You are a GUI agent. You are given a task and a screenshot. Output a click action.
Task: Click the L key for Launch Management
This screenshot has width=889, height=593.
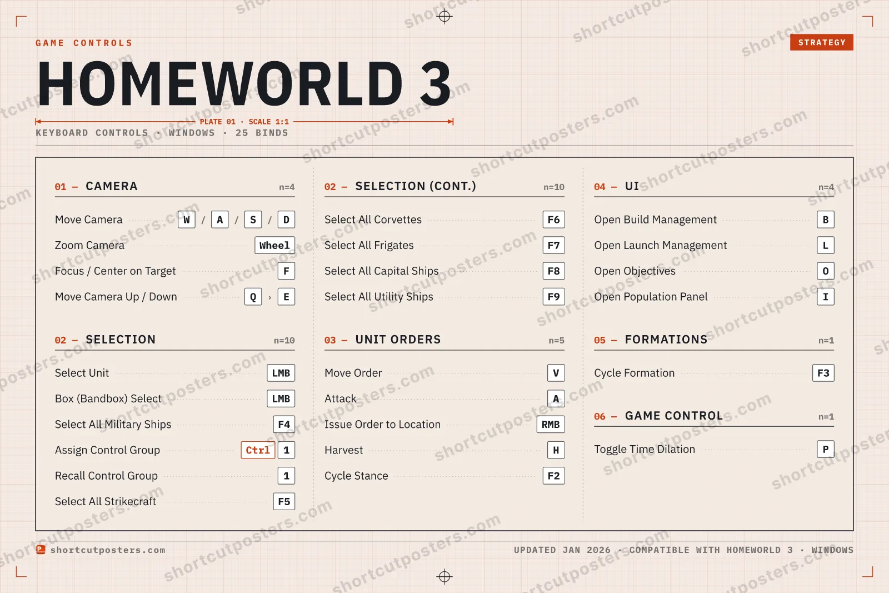click(826, 245)
